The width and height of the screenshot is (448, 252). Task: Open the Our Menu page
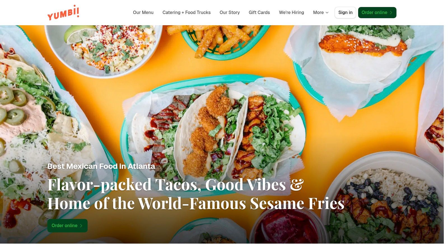[x=143, y=13]
